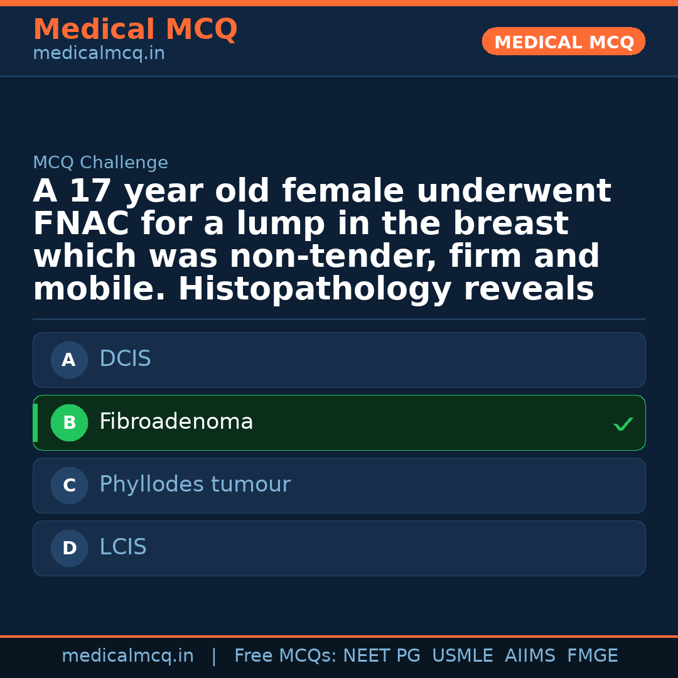Choose the LCIS answer text
Screen dimensions: 678x678
[x=123, y=547]
